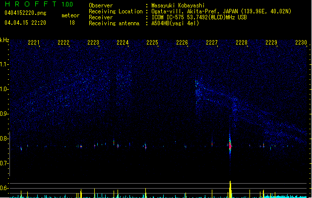
Task: Click the 2229 time marker
Action: coord(271,43)
